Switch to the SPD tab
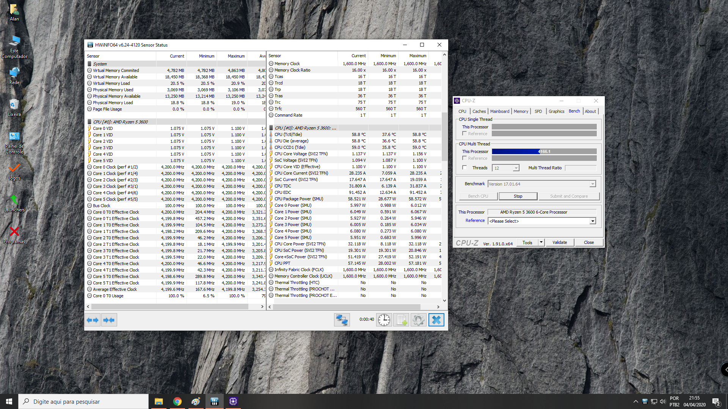 [538, 111]
